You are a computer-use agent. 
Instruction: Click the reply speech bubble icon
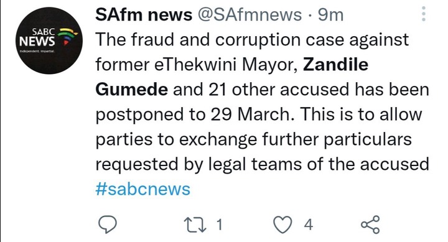108,225
